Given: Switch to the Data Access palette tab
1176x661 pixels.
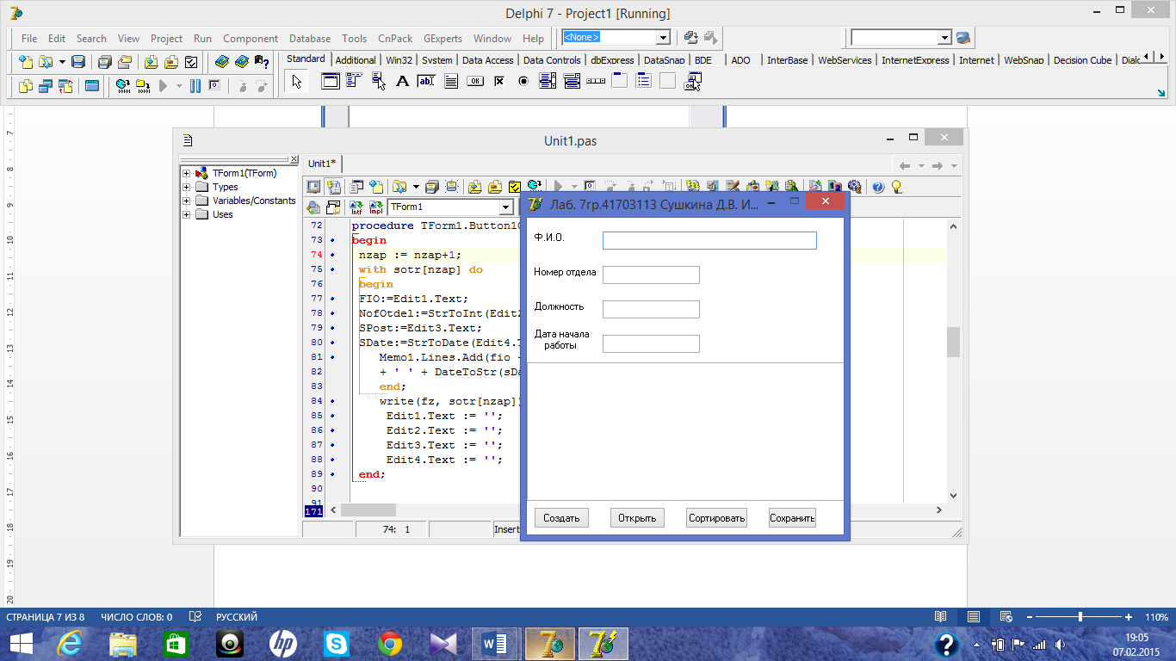Looking at the screenshot, I should pyautogui.click(x=487, y=60).
